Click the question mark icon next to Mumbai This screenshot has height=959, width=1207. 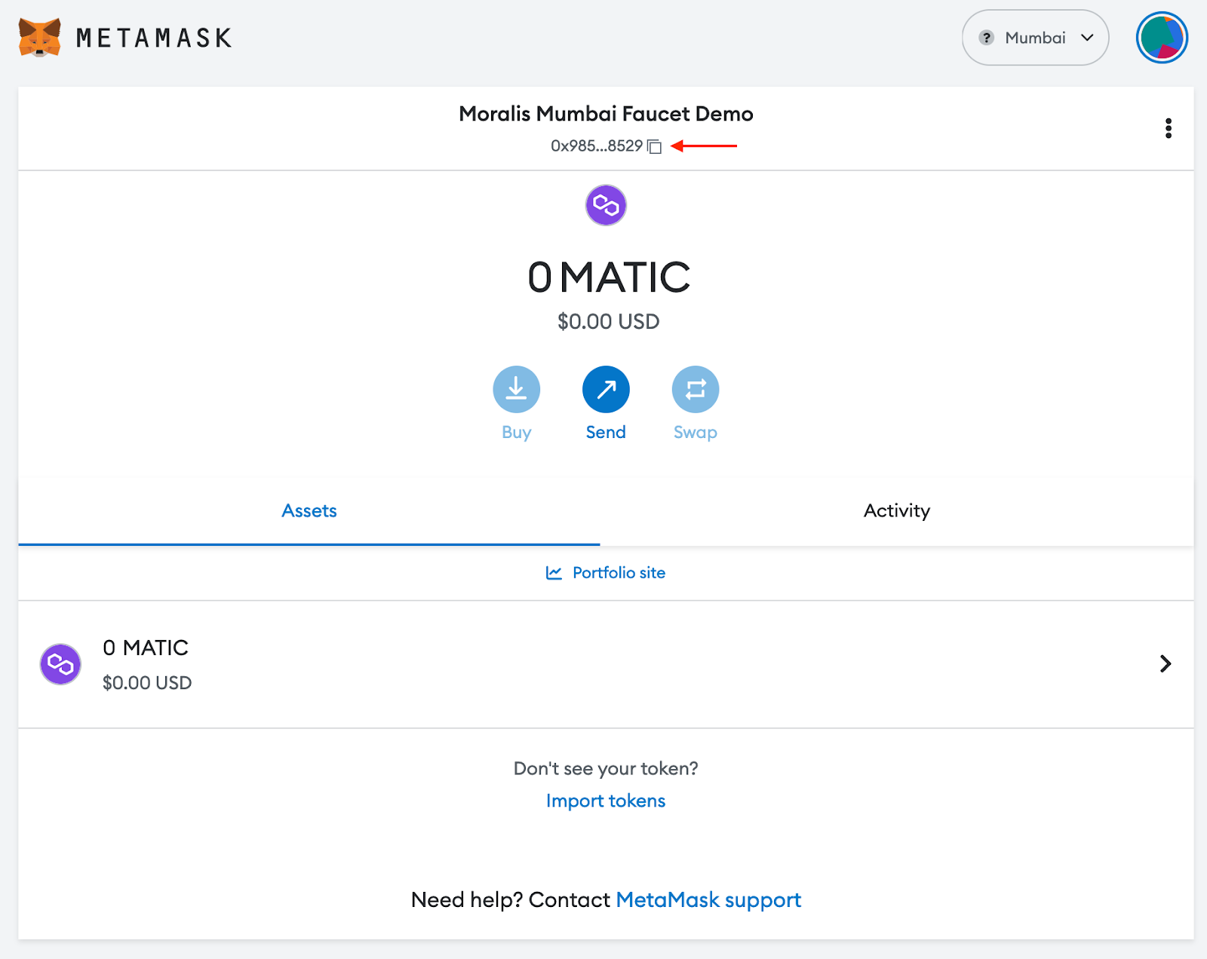986,38
